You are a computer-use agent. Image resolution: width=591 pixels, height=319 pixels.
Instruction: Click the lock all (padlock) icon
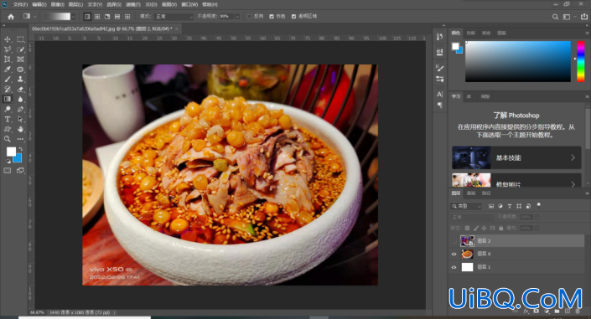(x=501, y=228)
